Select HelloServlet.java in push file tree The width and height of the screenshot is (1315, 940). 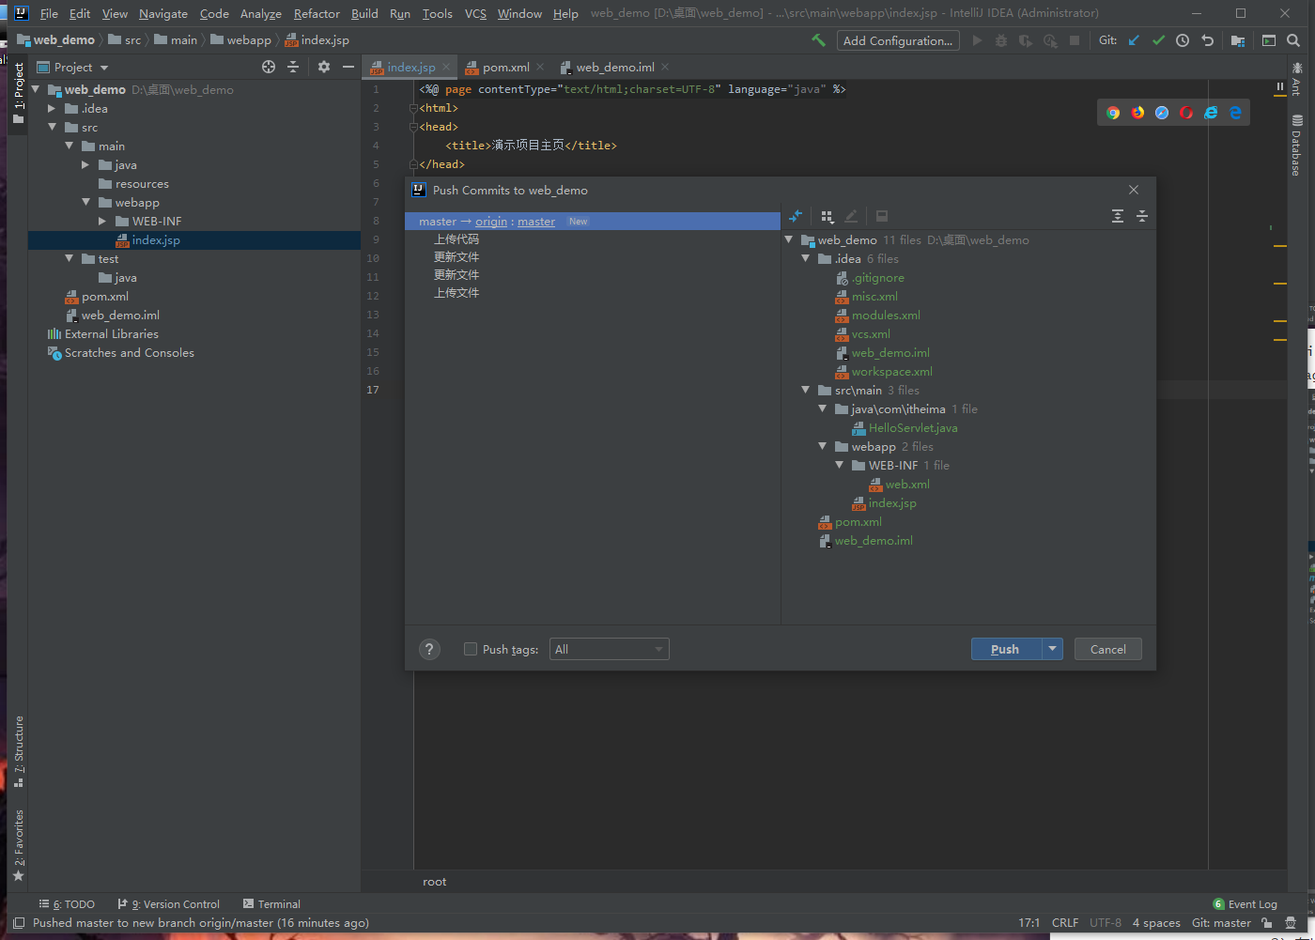pos(913,428)
